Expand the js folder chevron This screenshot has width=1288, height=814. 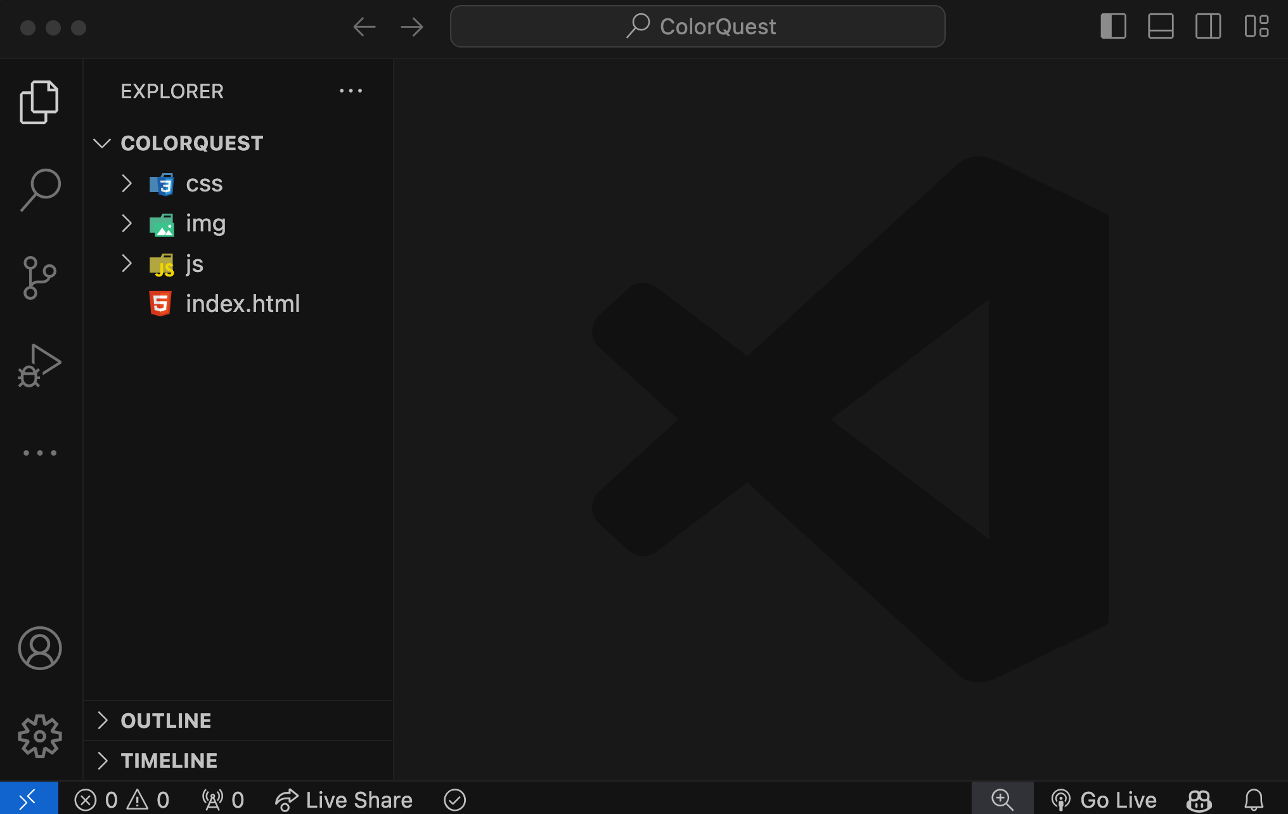coord(126,263)
